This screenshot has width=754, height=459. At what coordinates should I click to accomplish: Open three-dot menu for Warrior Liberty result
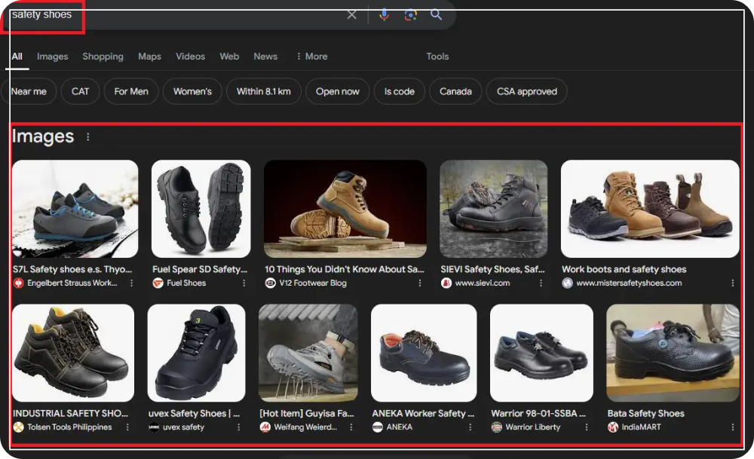point(586,427)
